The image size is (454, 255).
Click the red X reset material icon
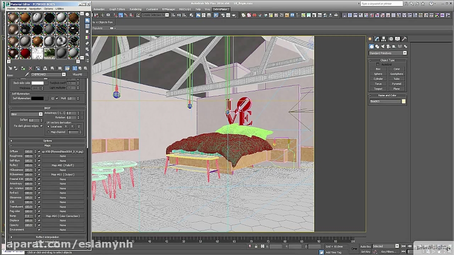[30, 68]
